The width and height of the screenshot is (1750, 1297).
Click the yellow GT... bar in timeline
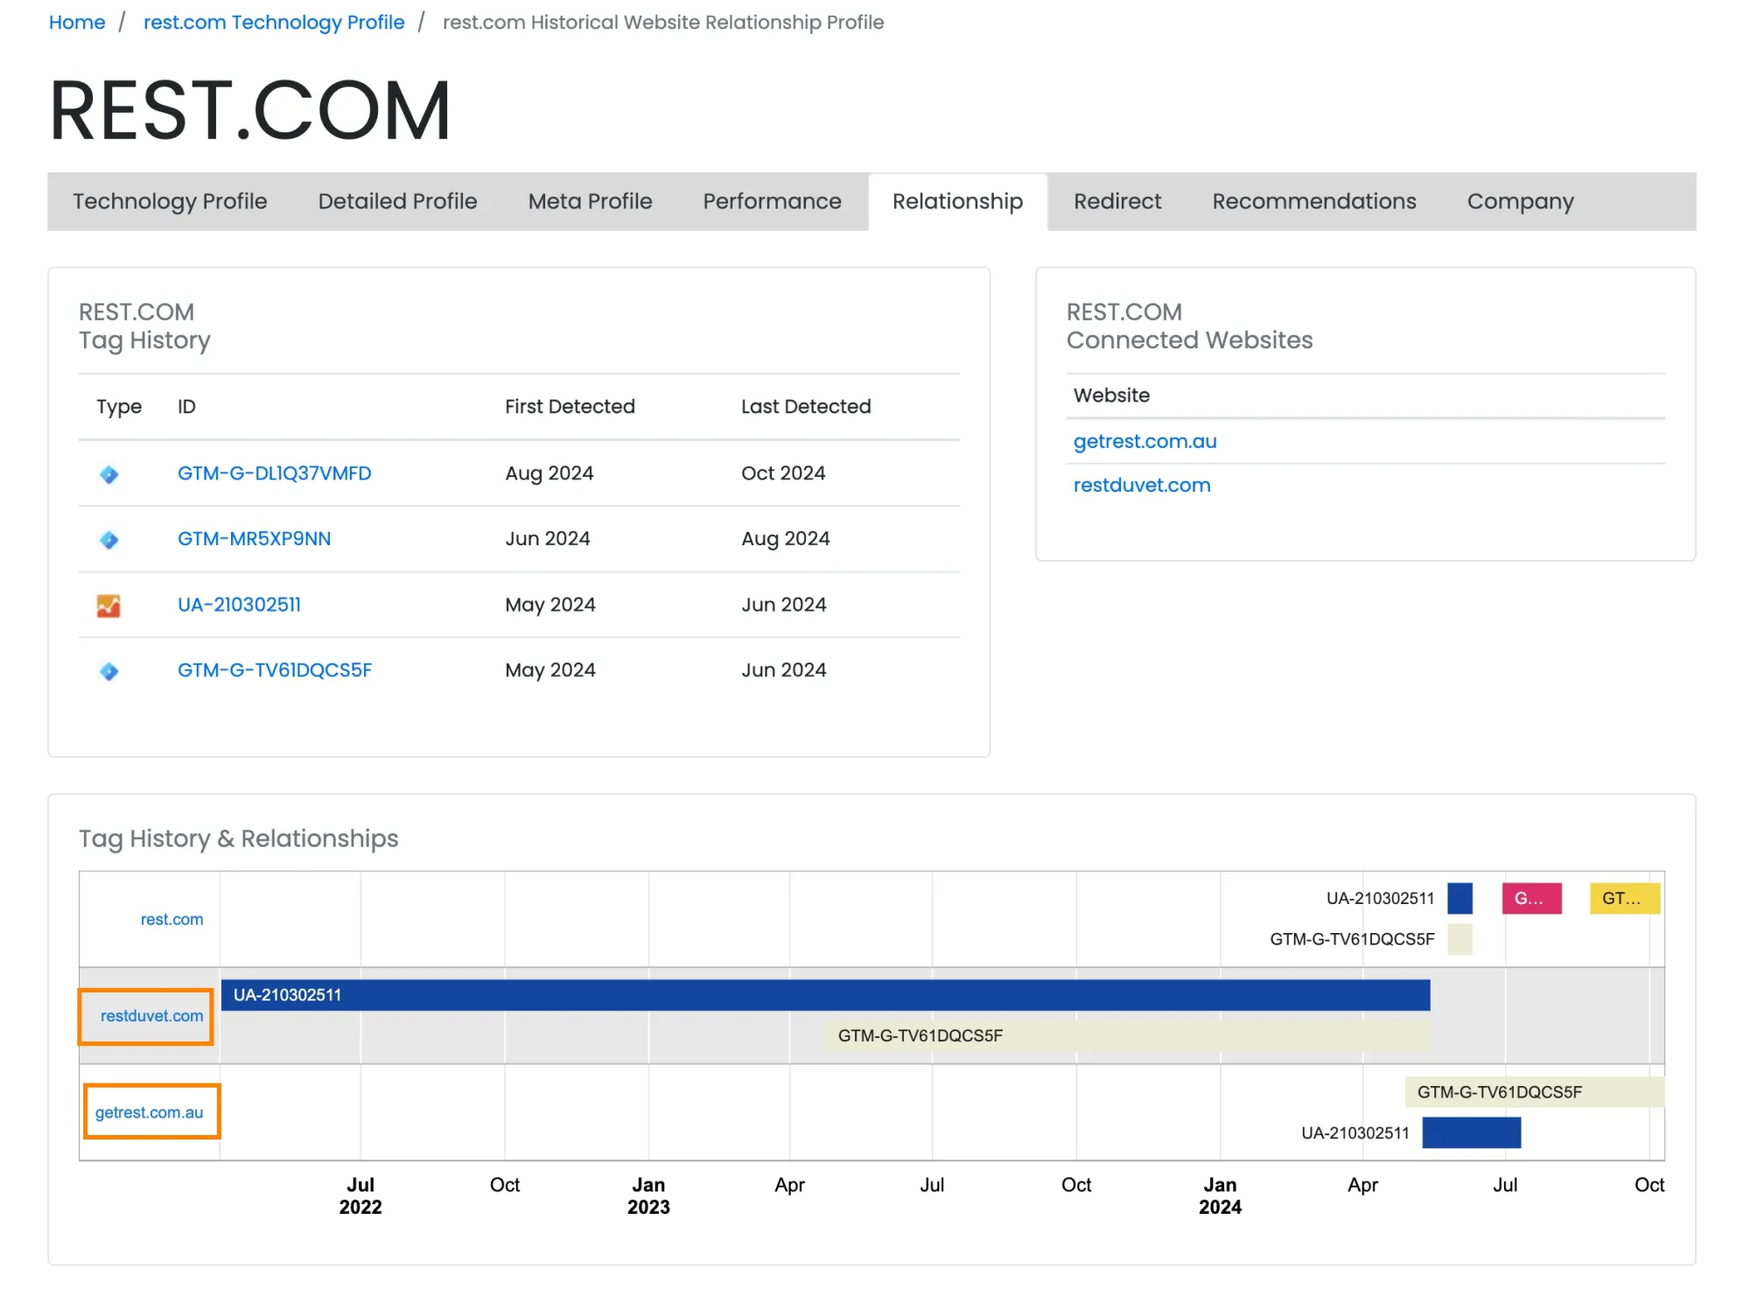click(1624, 899)
